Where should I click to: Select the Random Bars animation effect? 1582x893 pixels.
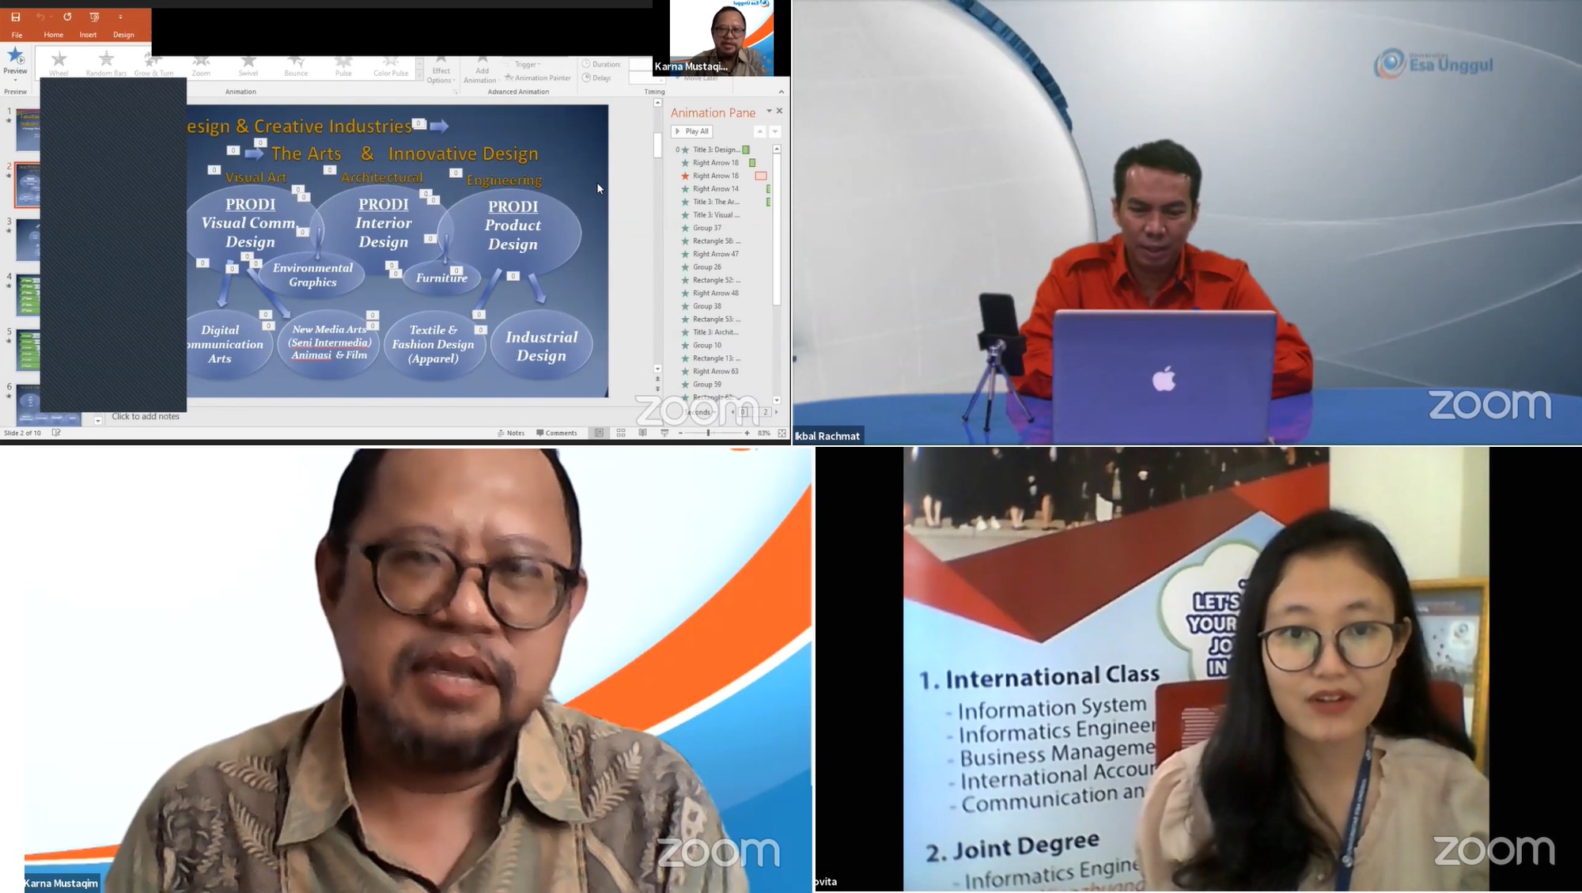point(106,65)
